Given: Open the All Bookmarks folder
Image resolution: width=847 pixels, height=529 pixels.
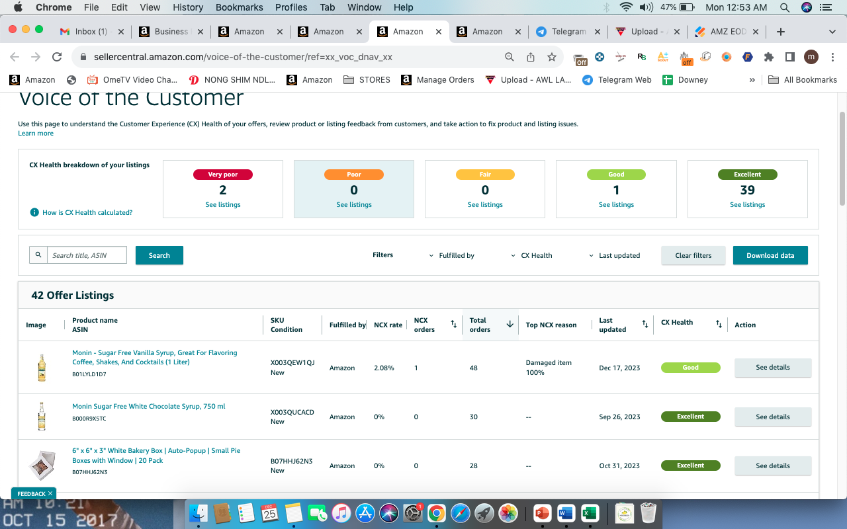Looking at the screenshot, I should pos(803,80).
